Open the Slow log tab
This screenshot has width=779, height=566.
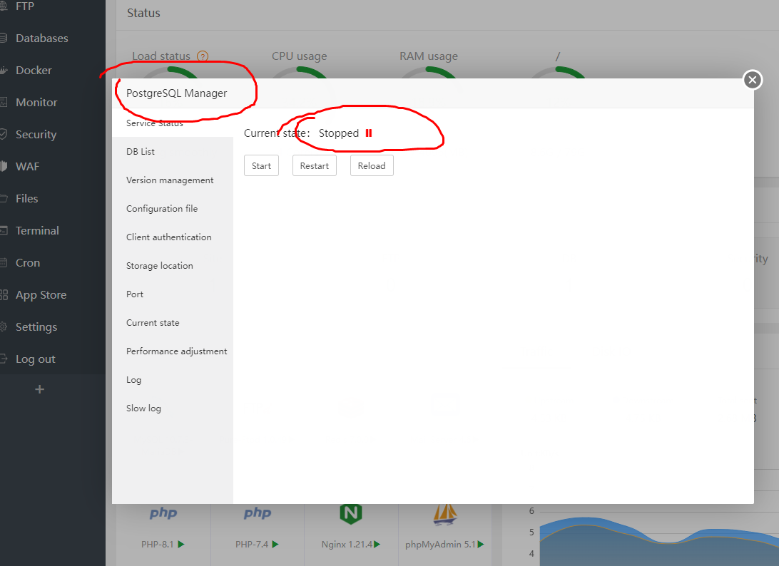(173, 408)
